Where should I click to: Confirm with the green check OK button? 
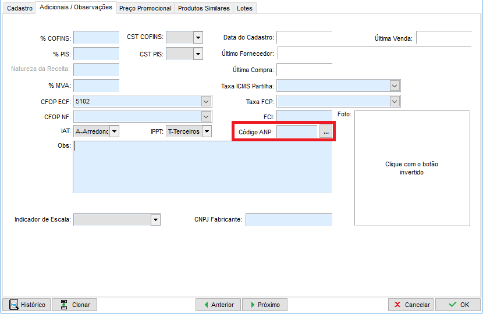point(457,305)
